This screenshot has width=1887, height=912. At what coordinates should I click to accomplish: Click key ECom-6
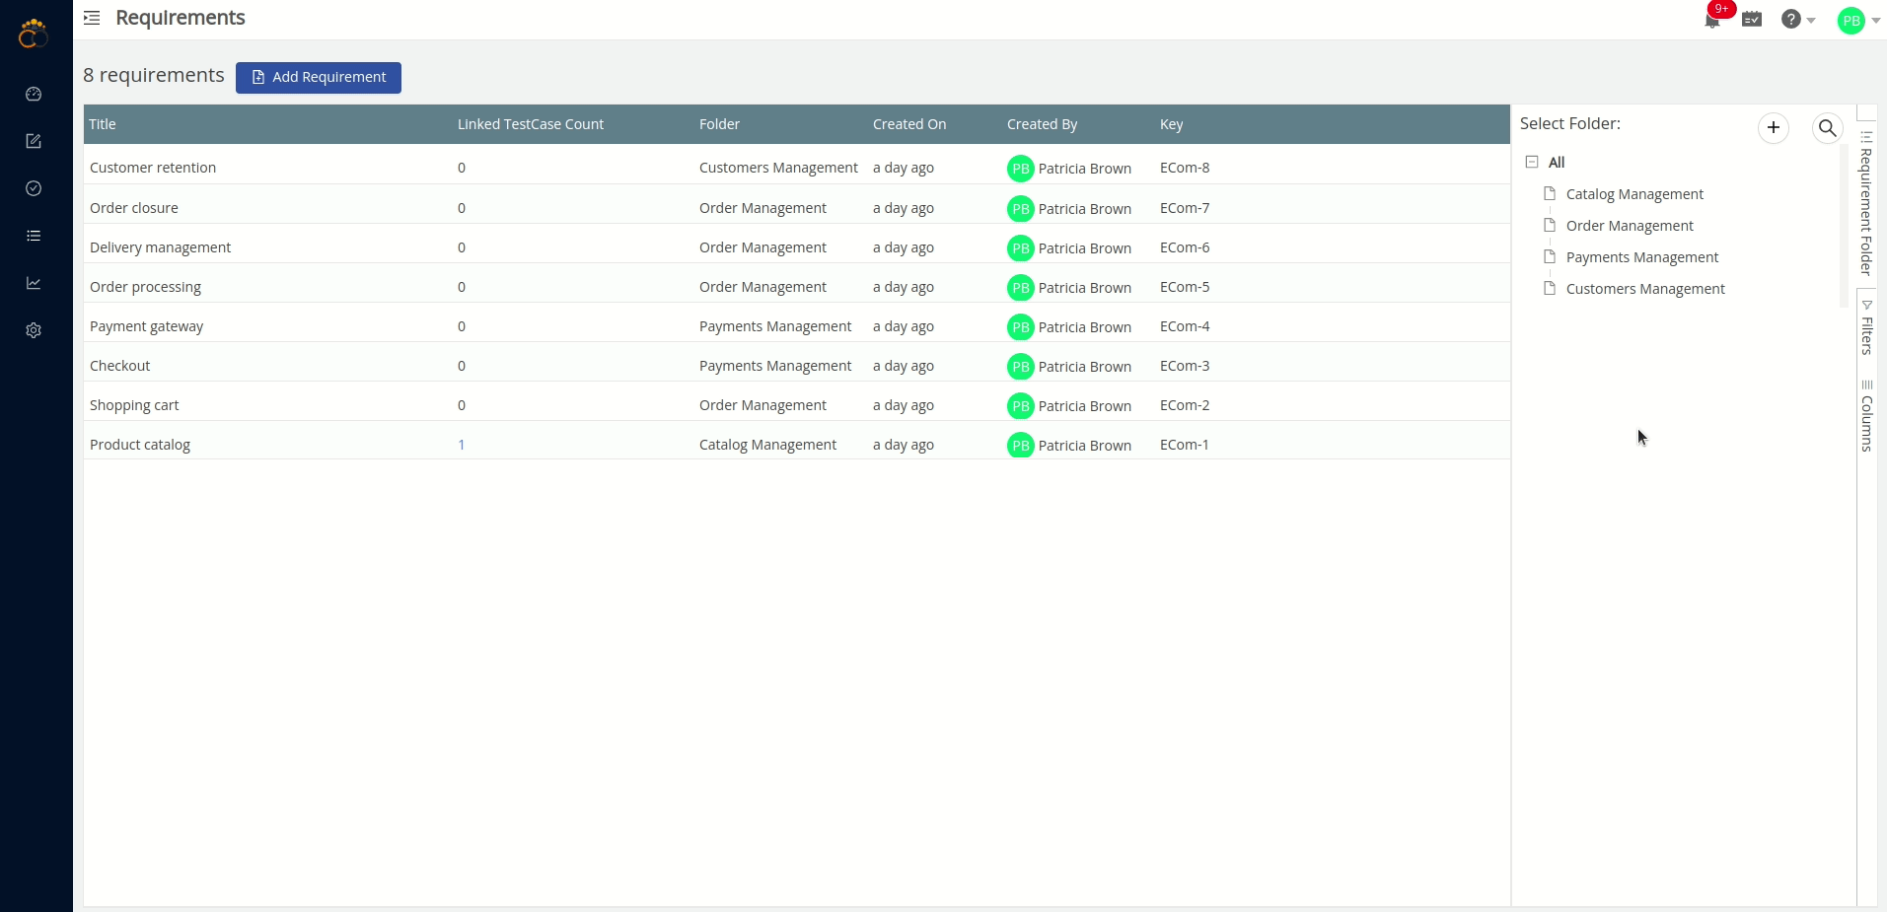[1185, 247]
